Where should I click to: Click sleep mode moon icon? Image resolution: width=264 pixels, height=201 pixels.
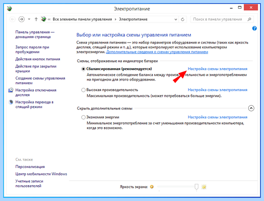point(11,102)
